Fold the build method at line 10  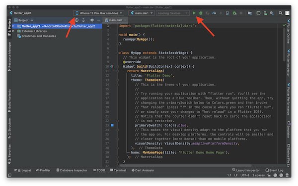pyautogui.click(x=117, y=66)
